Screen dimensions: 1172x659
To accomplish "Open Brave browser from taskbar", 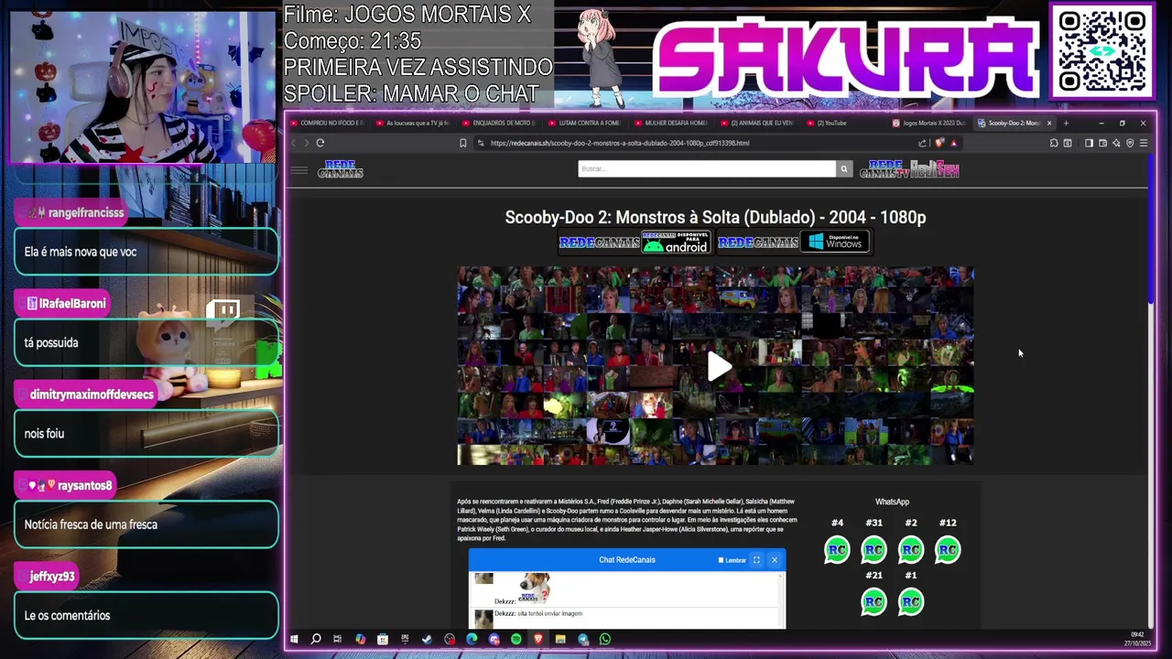I will pos(538,639).
